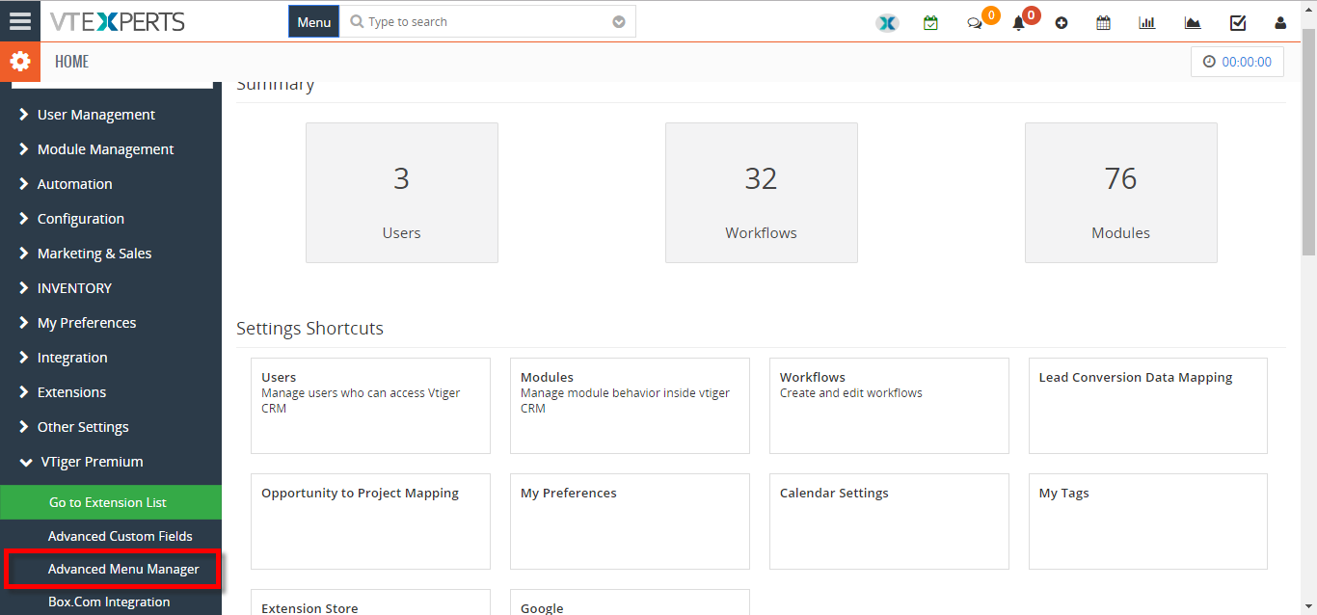Click the VTExperts X logo icon in the top bar
1317x615 pixels.
click(887, 23)
